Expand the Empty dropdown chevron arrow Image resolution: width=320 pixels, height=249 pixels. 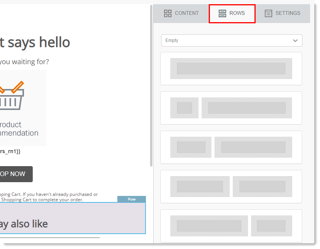point(295,40)
